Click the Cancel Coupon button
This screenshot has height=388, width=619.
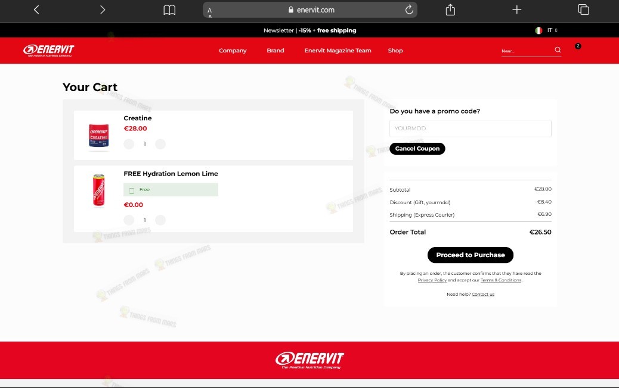pos(417,149)
